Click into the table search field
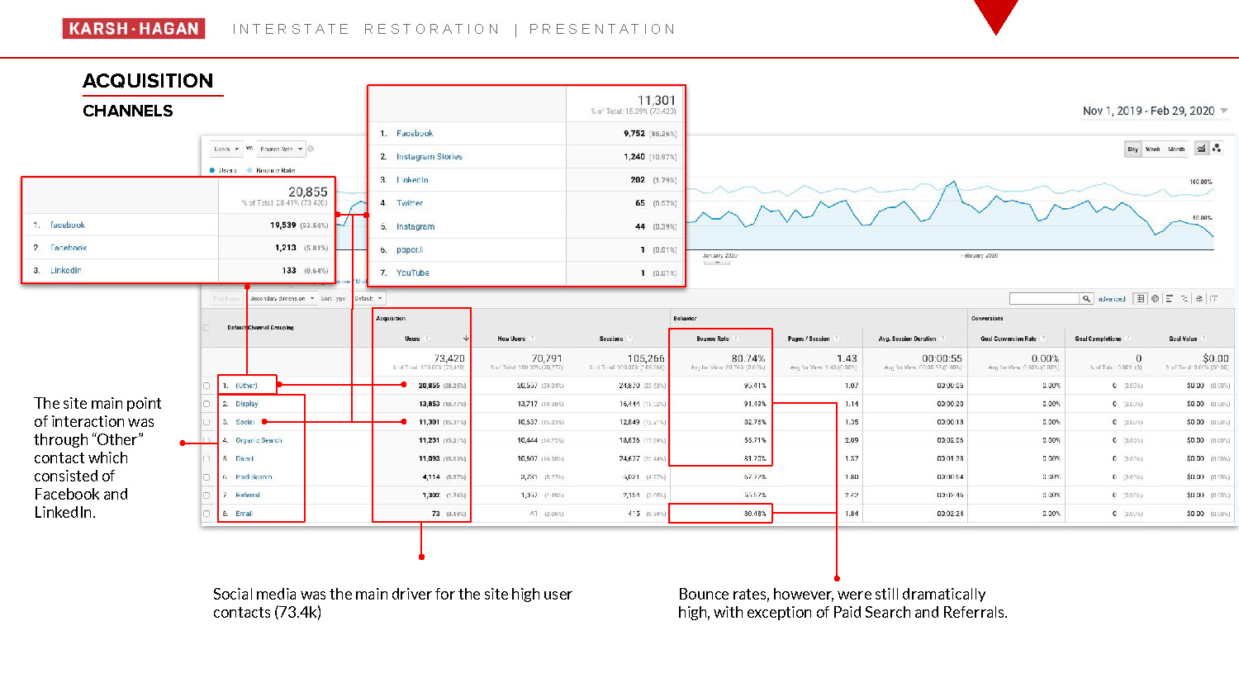 point(1044,299)
